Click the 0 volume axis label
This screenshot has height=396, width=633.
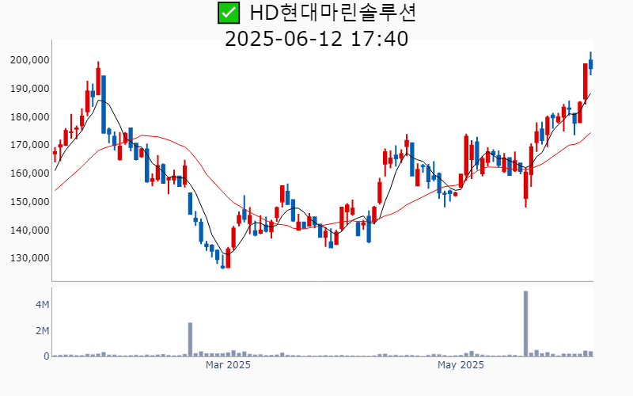[x=47, y=356]
